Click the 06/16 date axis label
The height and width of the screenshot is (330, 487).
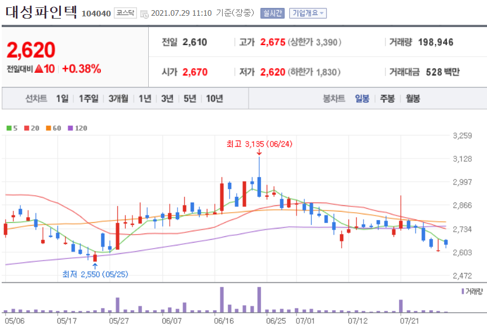(224, 320)
